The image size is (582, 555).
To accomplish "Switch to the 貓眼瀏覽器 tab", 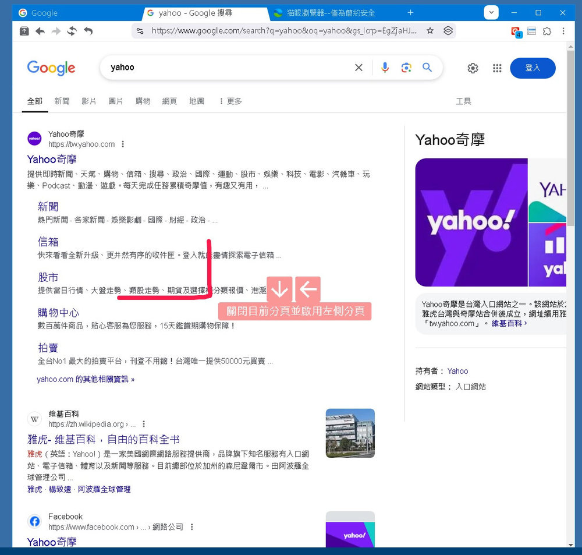I will (331, 13).
